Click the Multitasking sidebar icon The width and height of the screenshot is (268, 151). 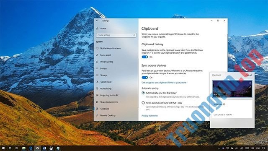pos(97,89)
